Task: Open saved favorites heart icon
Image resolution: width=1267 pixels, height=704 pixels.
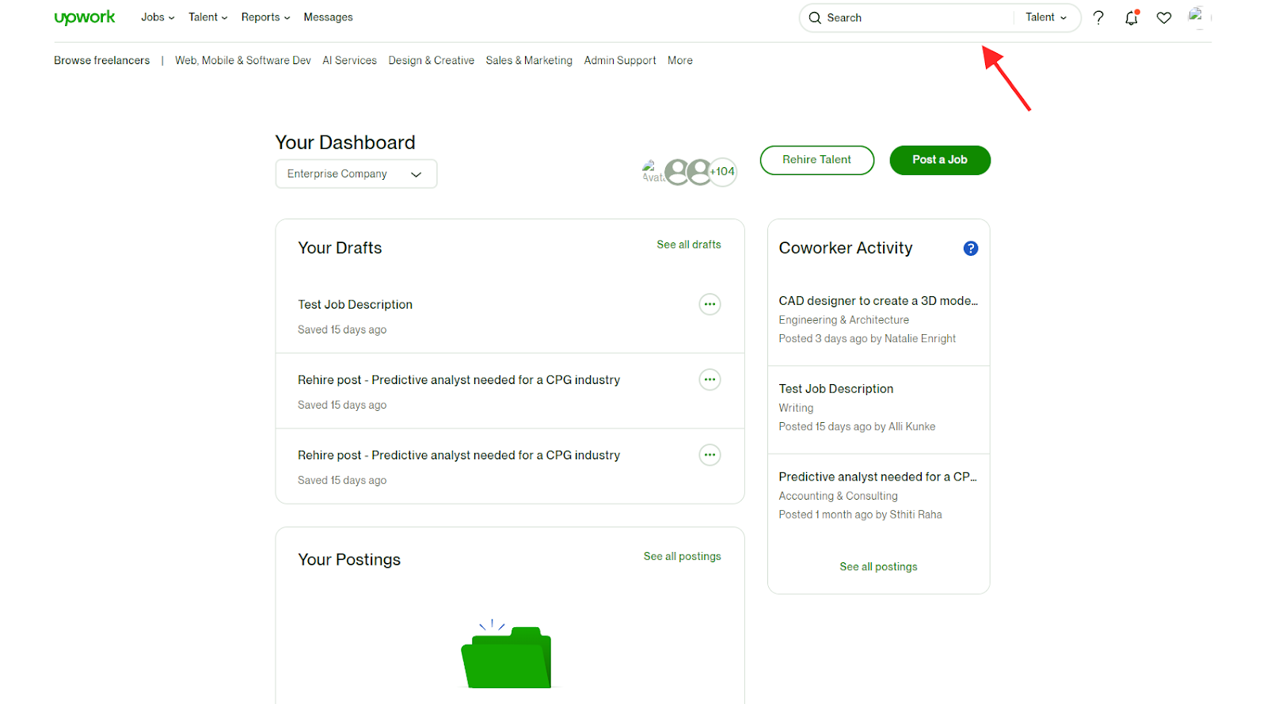Action: (x=1163, y=17)
